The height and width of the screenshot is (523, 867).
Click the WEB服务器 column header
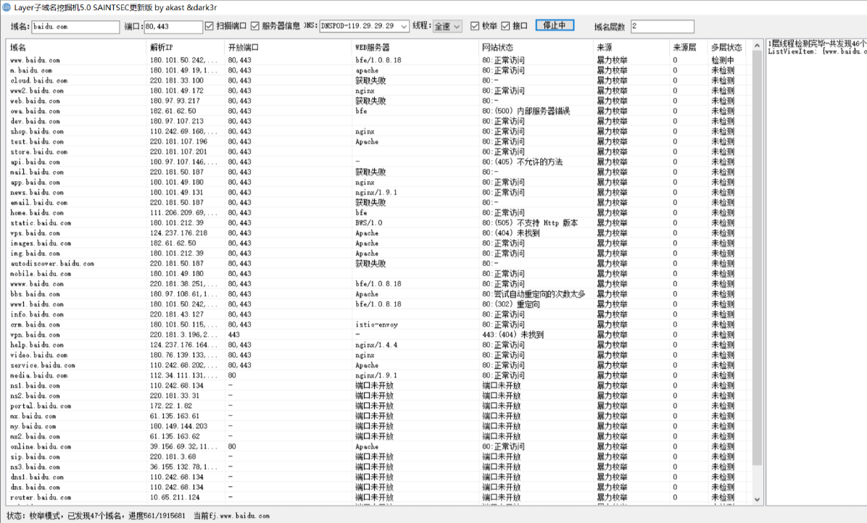point(413,47)
